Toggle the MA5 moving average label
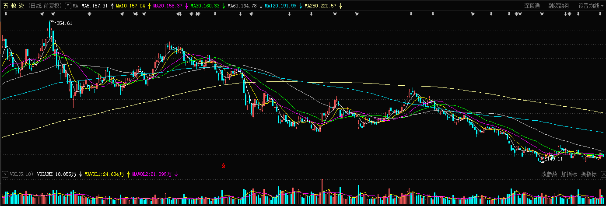Image resolution: width=606 pixels, height=206 pixels. click(x=95, y=6)
